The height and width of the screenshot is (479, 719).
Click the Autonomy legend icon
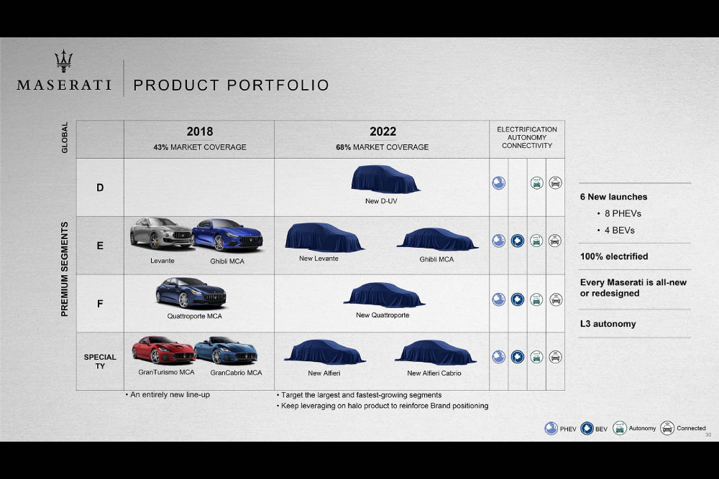click(x=620, y=428)
